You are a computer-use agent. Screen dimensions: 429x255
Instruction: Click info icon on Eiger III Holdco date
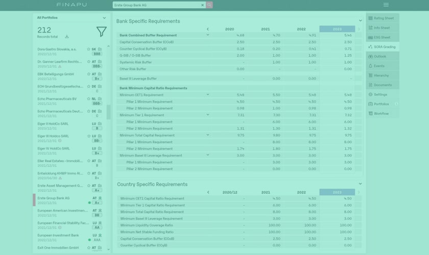pos(60,141)
